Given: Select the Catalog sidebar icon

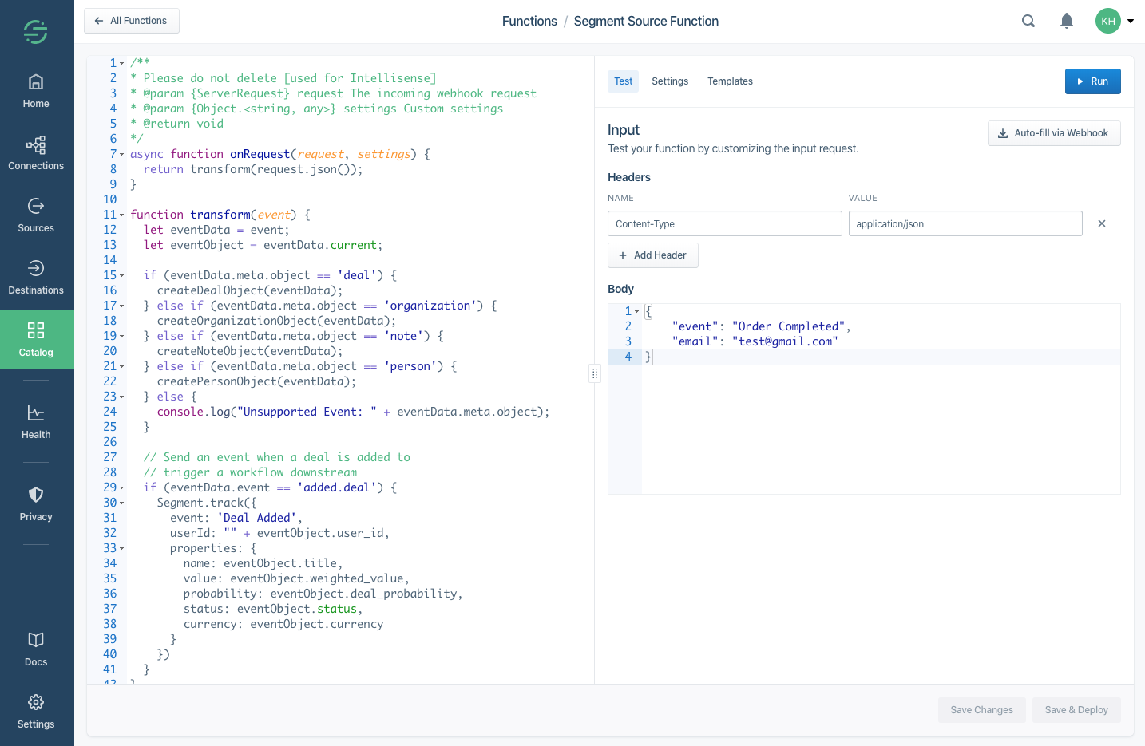Looking at the screenshot, I should coord(35,339).
